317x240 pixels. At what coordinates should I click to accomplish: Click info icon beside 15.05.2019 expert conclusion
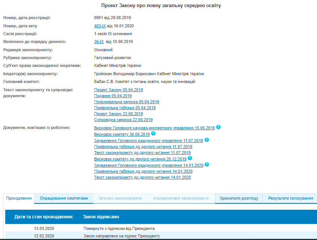(x=218, y=127)
